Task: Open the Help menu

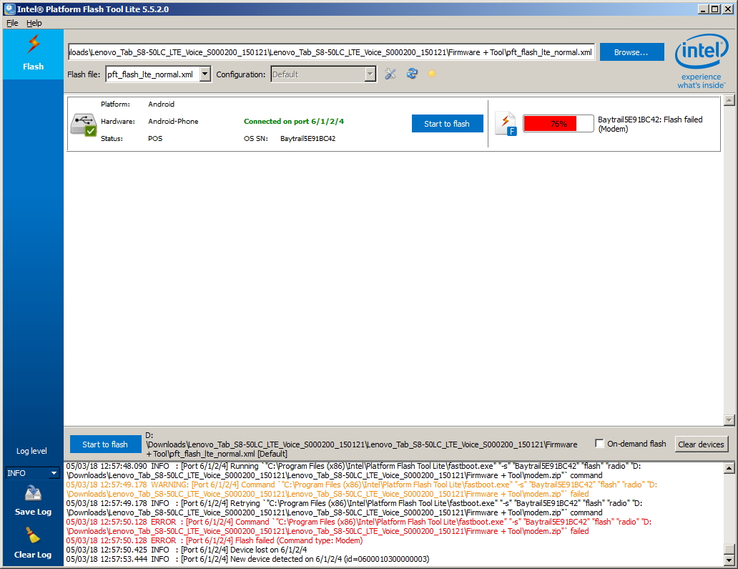Action: [34, 23]
